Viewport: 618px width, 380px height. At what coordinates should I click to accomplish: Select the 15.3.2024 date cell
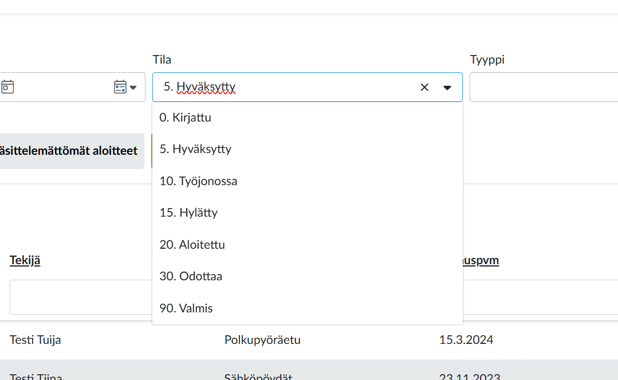(x=466, y=340)
